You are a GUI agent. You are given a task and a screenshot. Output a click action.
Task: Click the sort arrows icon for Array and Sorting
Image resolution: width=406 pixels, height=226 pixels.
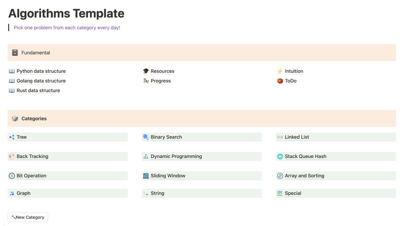(280, 176)
